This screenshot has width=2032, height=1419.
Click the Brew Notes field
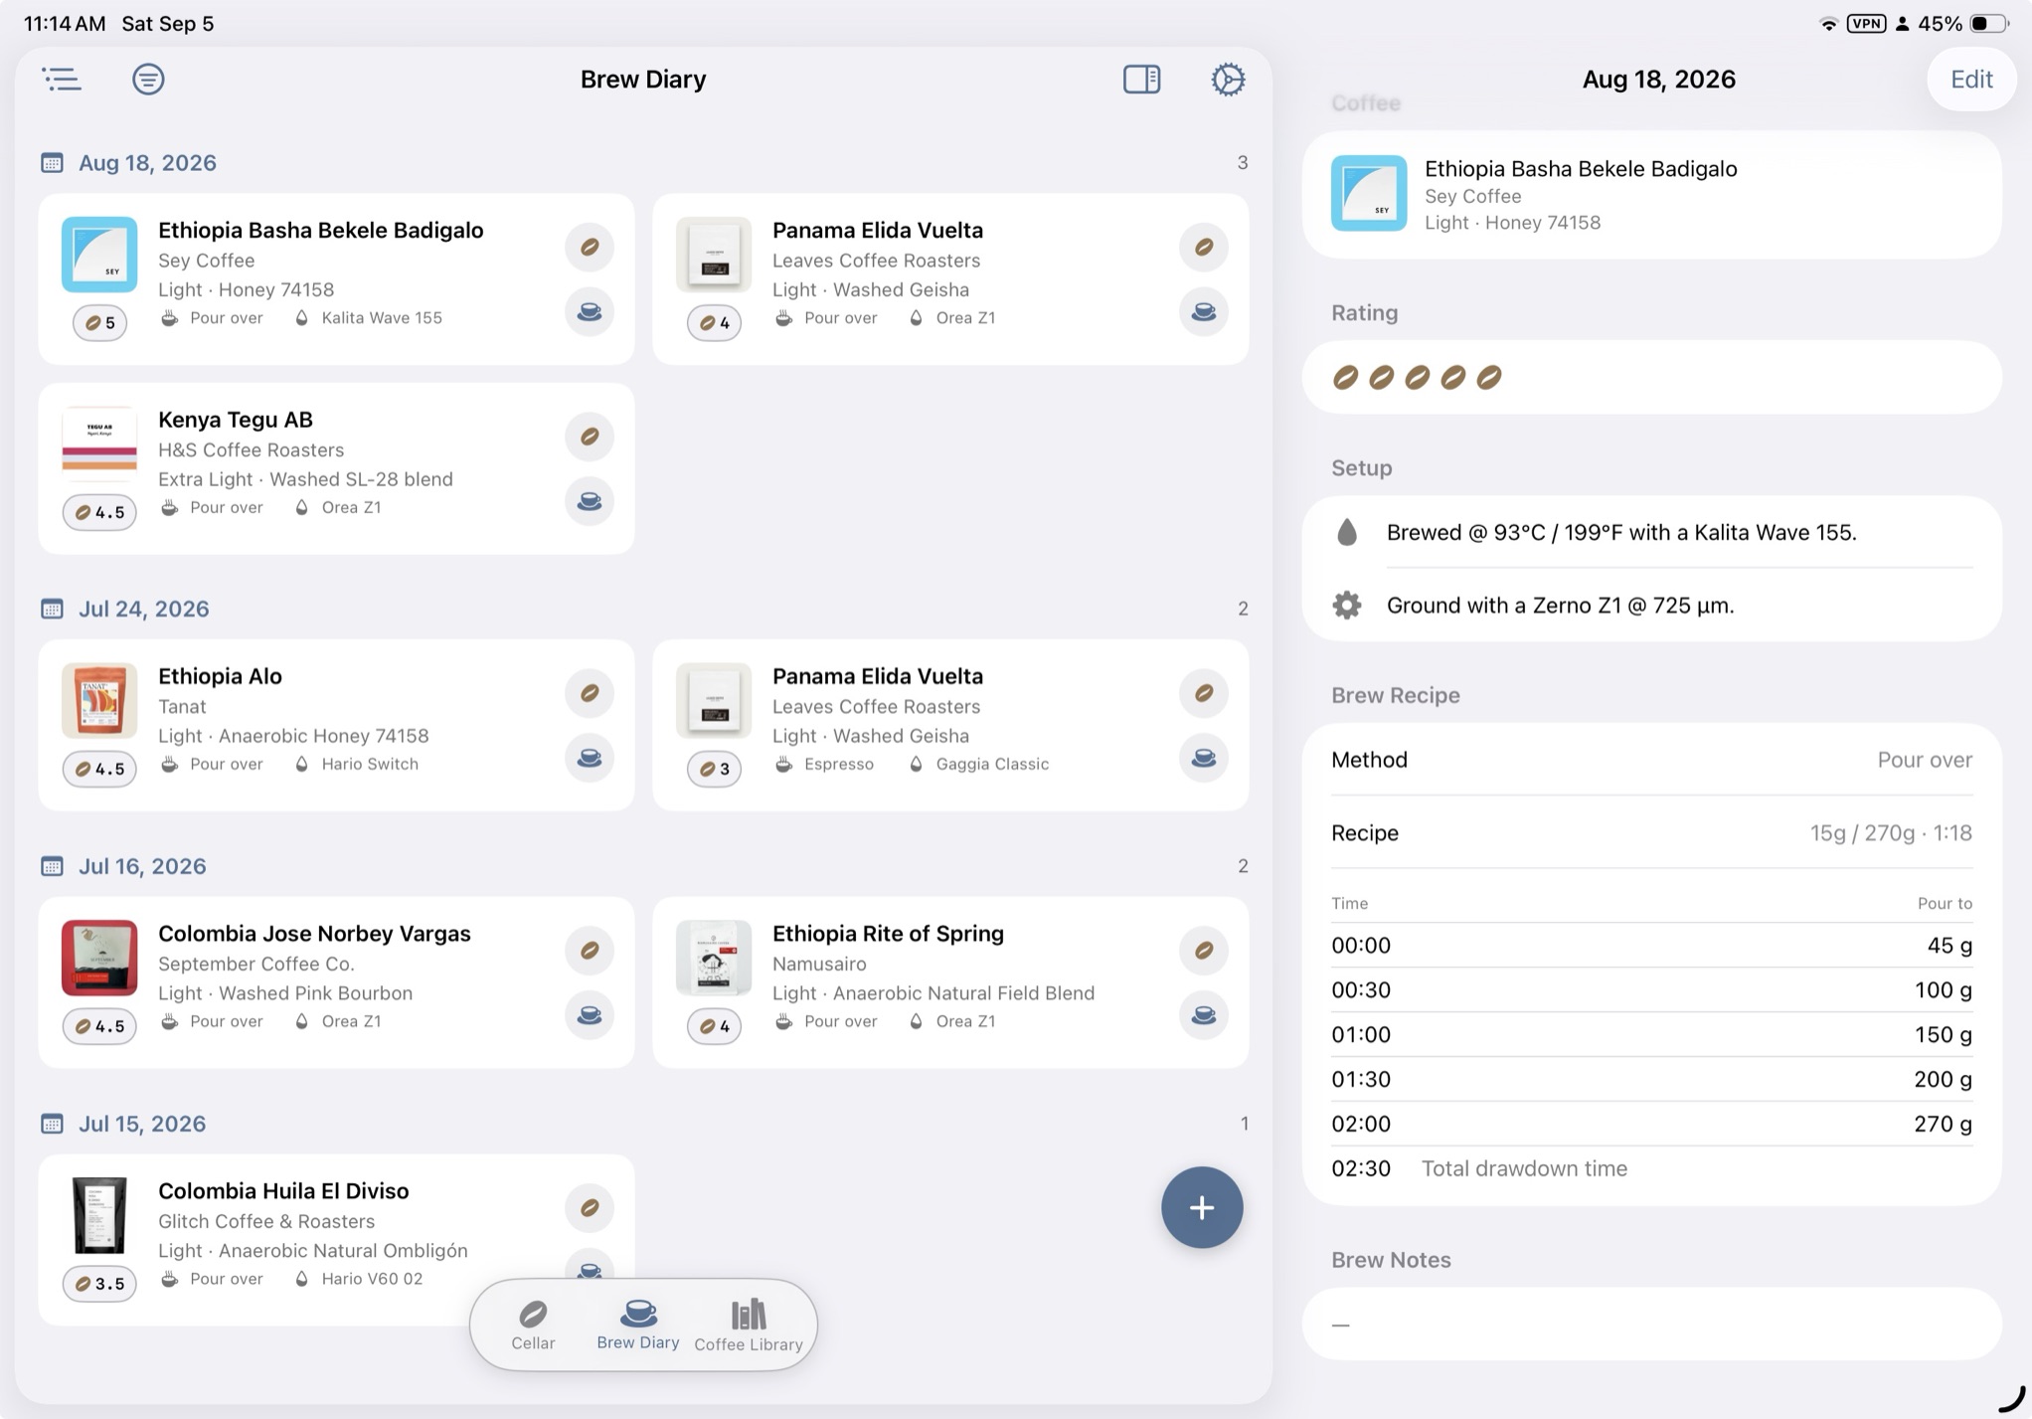pyautogui.click(x=1651, y=1325)
